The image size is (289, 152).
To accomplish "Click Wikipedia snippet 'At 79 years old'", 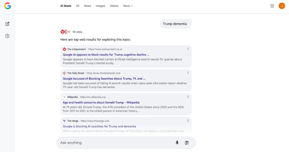I will click(x=123, y=109).
